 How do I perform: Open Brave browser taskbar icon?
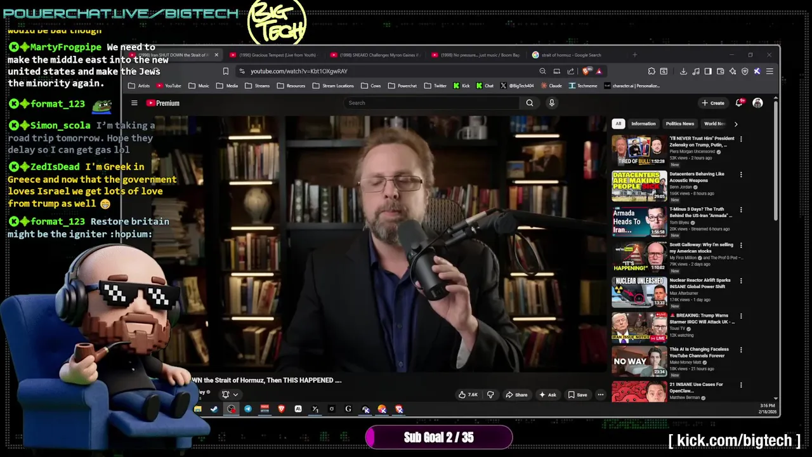pyautogui.click(x=281, y=409)
